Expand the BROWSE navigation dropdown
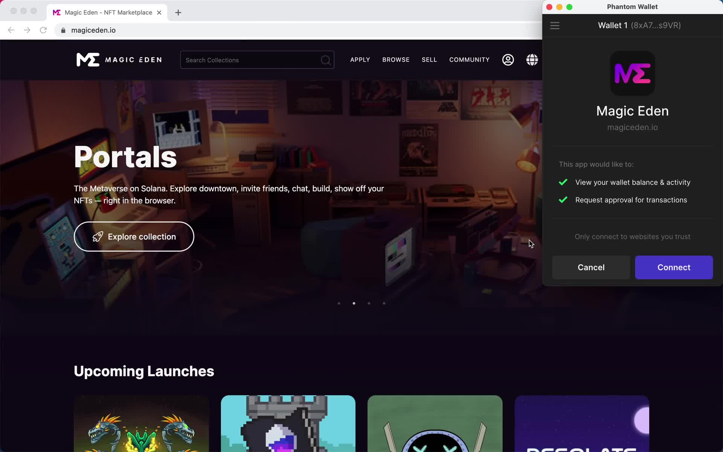The image size is (723, 452). tap(396, 60)
